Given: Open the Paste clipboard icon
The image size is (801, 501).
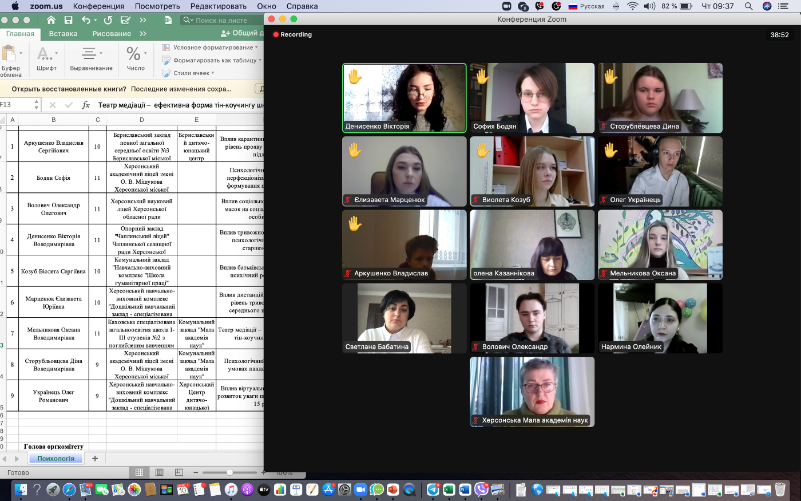Looking at the screenshot, I should click(x=9, y=54).
